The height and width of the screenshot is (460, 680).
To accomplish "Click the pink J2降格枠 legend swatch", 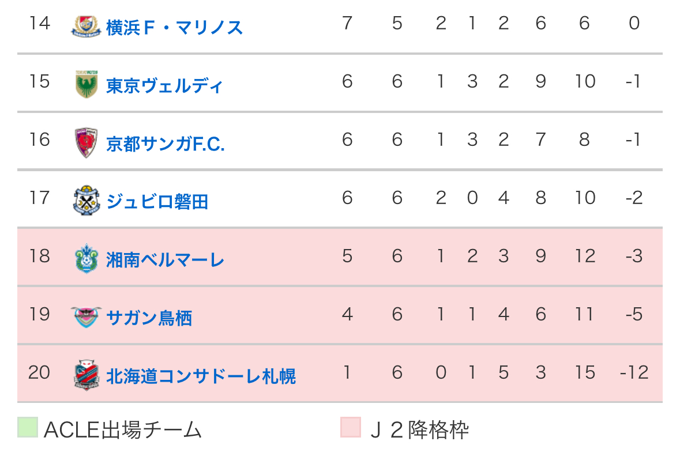I will pyautogui.click(x=351, y=428).
